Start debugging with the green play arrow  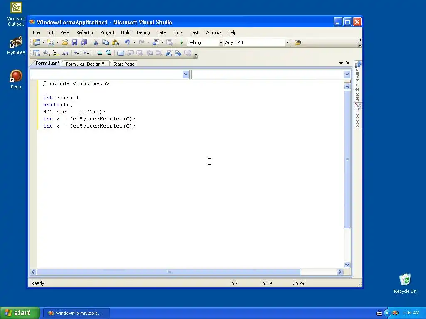tap(182, 43)
